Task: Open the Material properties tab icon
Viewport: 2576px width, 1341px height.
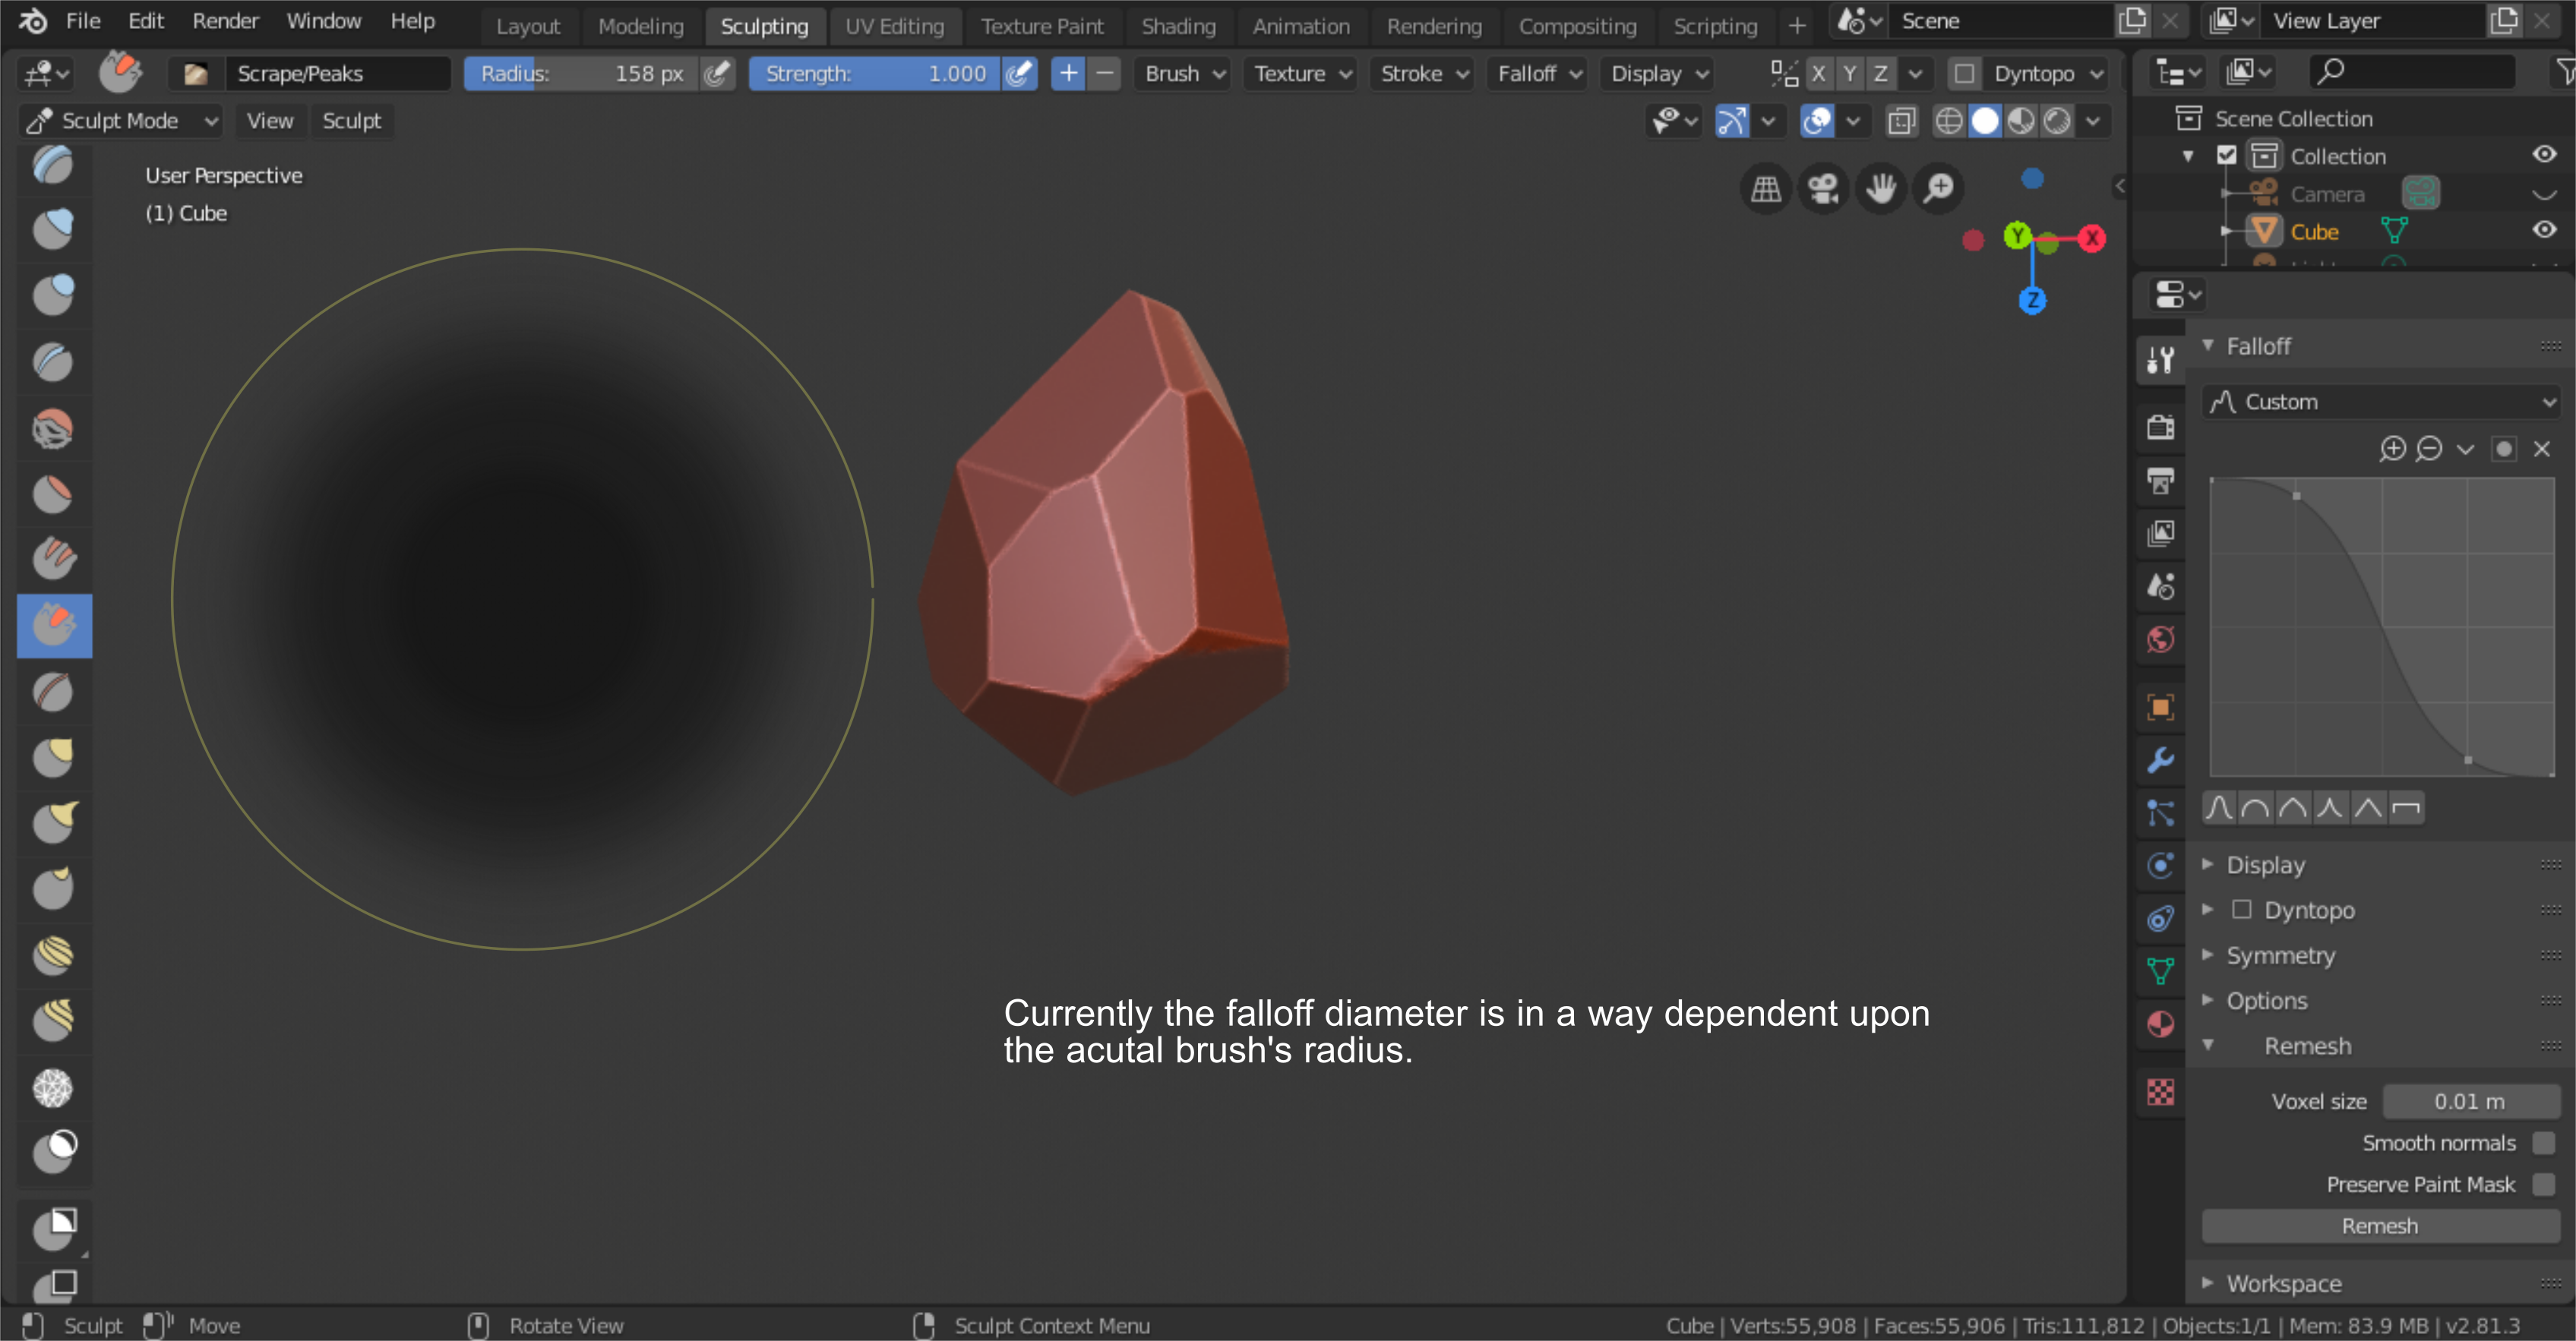Action: pos(2160,1024)
